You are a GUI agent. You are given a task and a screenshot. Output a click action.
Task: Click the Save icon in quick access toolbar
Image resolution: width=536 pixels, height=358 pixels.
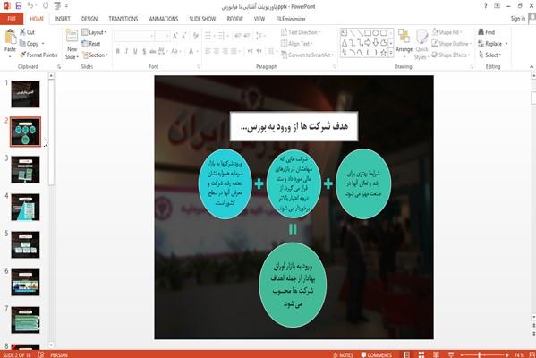coord(19,5)
